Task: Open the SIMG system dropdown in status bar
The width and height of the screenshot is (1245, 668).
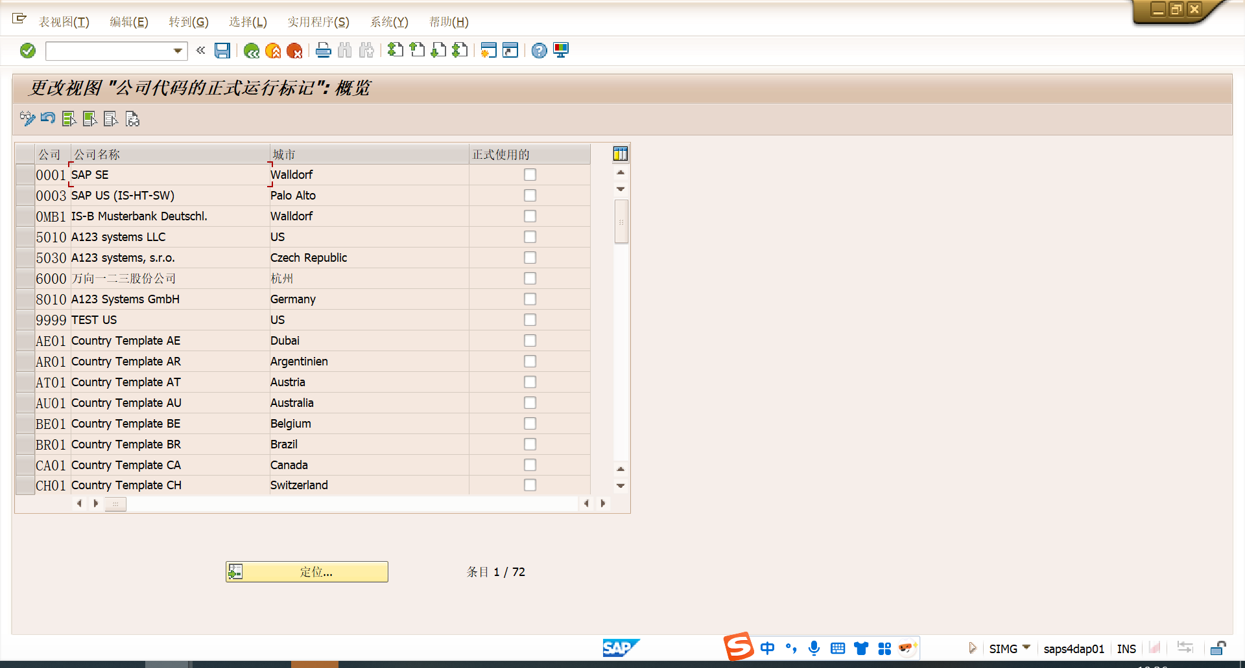Action: 1026,648
